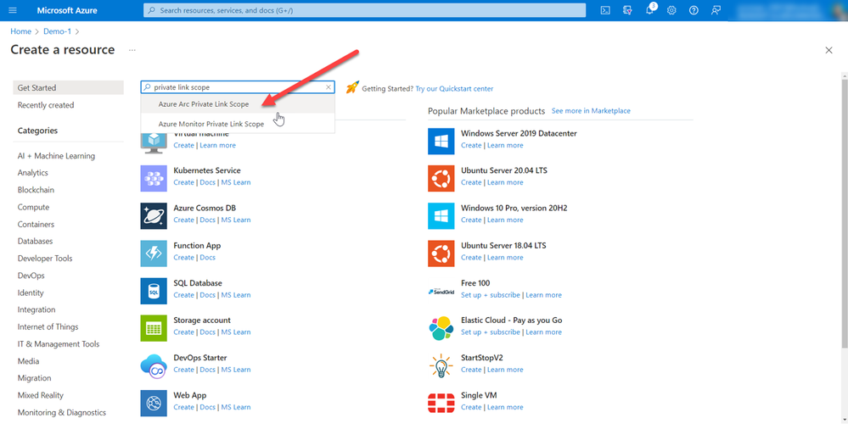Open MS Learn for SQL Database

(x=236, y=295)
